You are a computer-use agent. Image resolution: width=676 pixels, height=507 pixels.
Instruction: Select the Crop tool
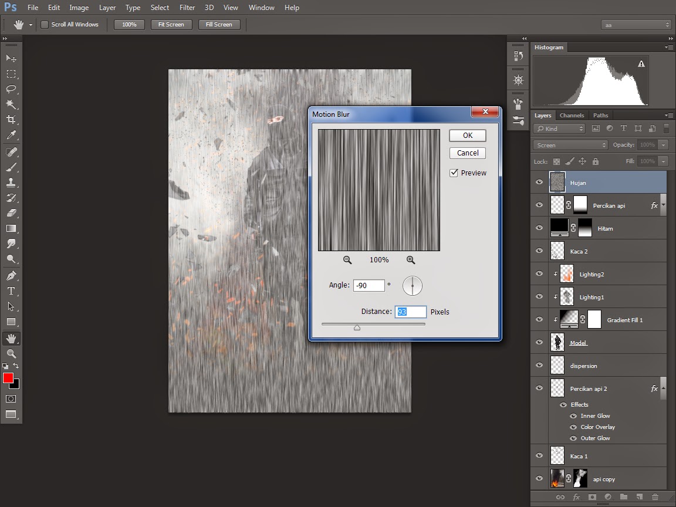[x=11, y=120]
